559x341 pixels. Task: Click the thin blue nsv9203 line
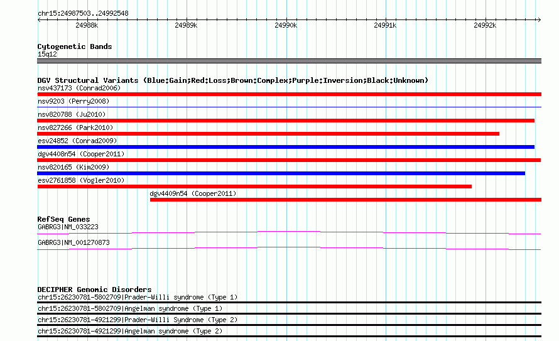click(x=289, y=107)
